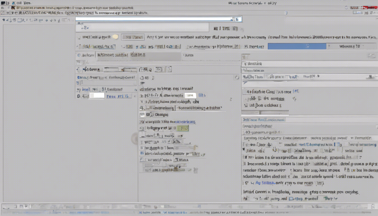Click the circular refresh icon in middle panel header

237,77
